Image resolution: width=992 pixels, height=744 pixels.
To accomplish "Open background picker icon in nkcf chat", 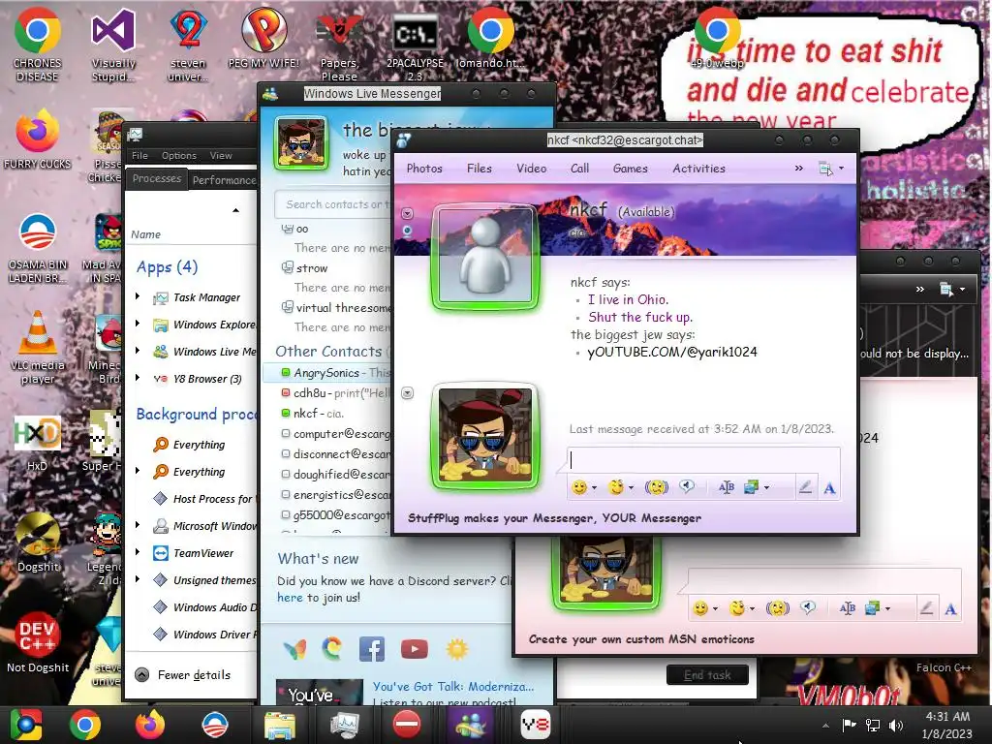I will [752, 487].
